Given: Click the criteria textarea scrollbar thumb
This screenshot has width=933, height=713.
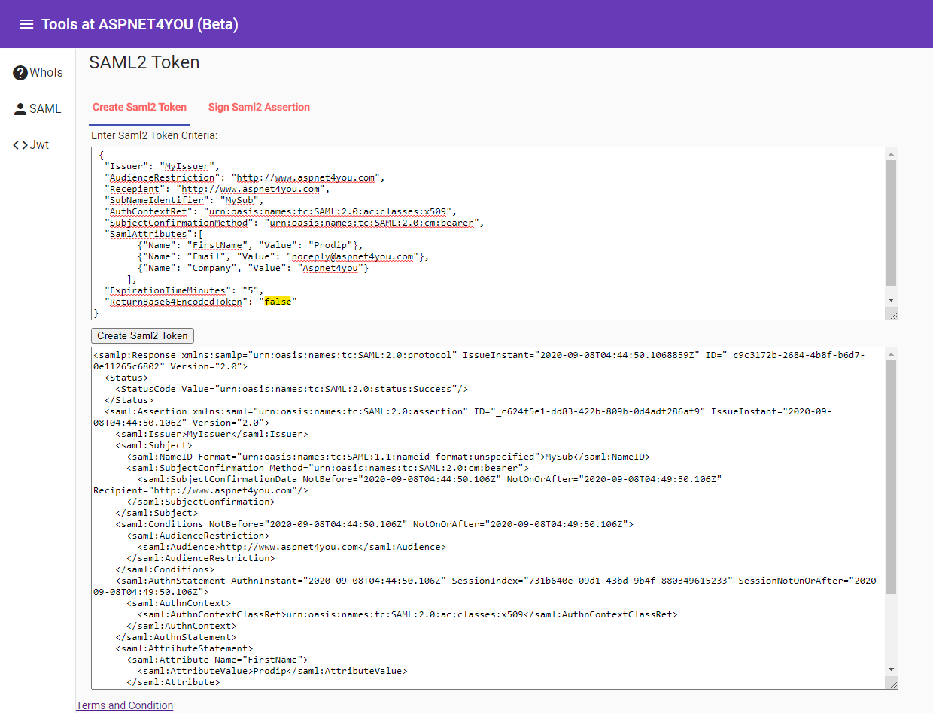Looking at the screenshot, I should [891, 223].
